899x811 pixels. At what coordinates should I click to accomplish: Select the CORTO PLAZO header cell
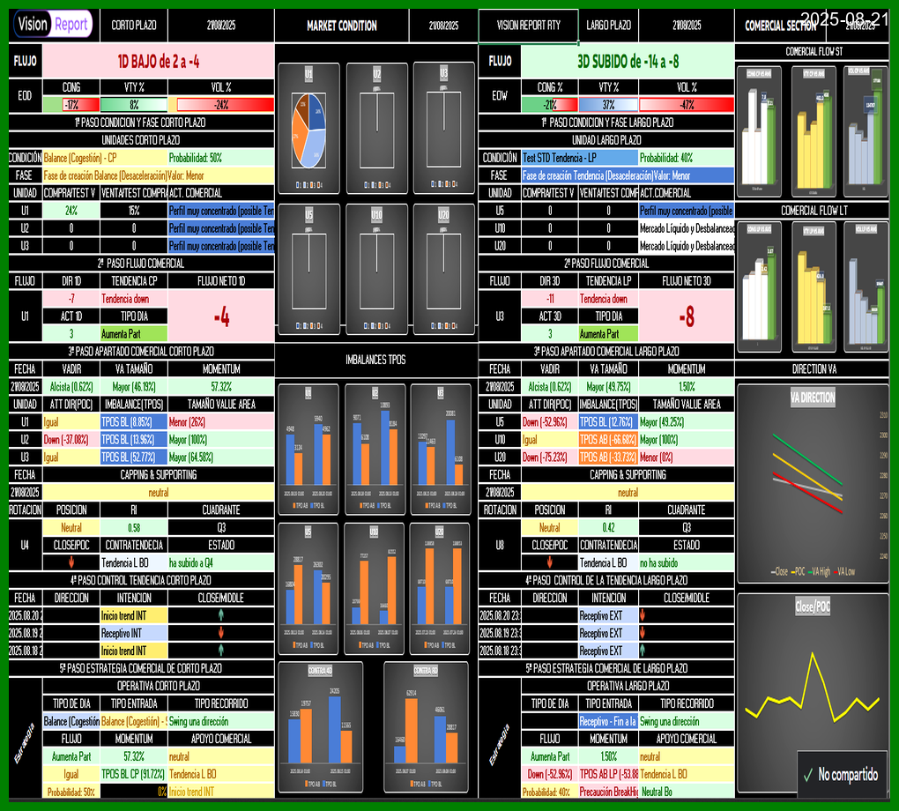point(134,26)
